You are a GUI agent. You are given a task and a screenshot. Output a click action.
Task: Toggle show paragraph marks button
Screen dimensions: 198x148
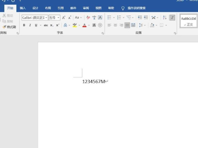coord(173,18)
